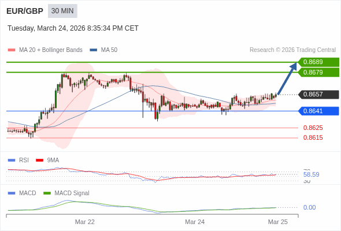The image size is (341, 231).
Task: Click the blue RSI legend swatch
Action: pos(12,161)
